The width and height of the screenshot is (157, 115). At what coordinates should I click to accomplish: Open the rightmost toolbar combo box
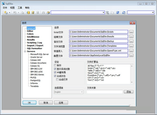click(153, 12)
